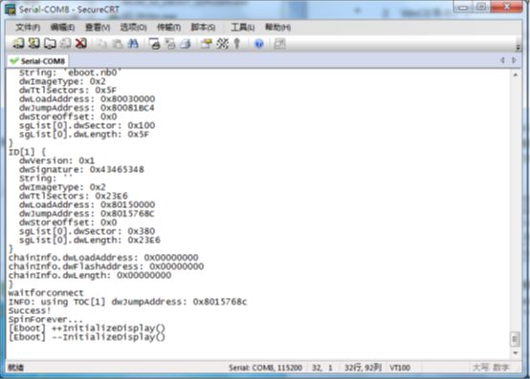
Task: Click the "ID[1] {" line
Action: [27, 152]
